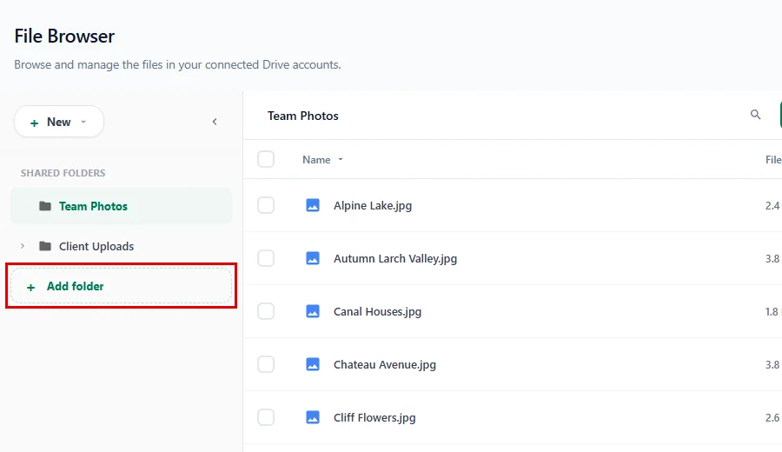Check the box for Chateau Avenue.jpg
This screenshot has width=782, height=452.
click(x=266, y=364)
